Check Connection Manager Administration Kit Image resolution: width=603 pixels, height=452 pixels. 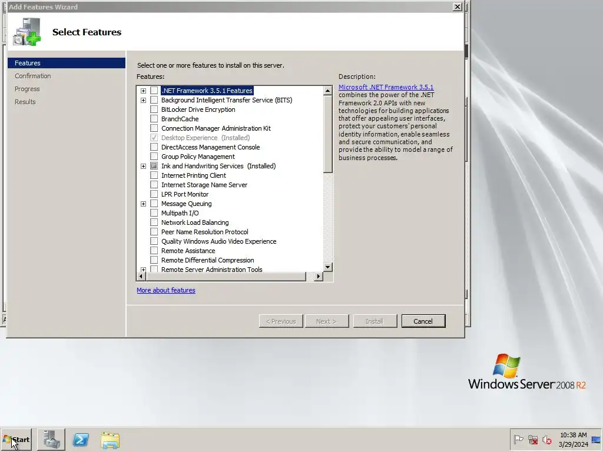(x=154, y=128)
